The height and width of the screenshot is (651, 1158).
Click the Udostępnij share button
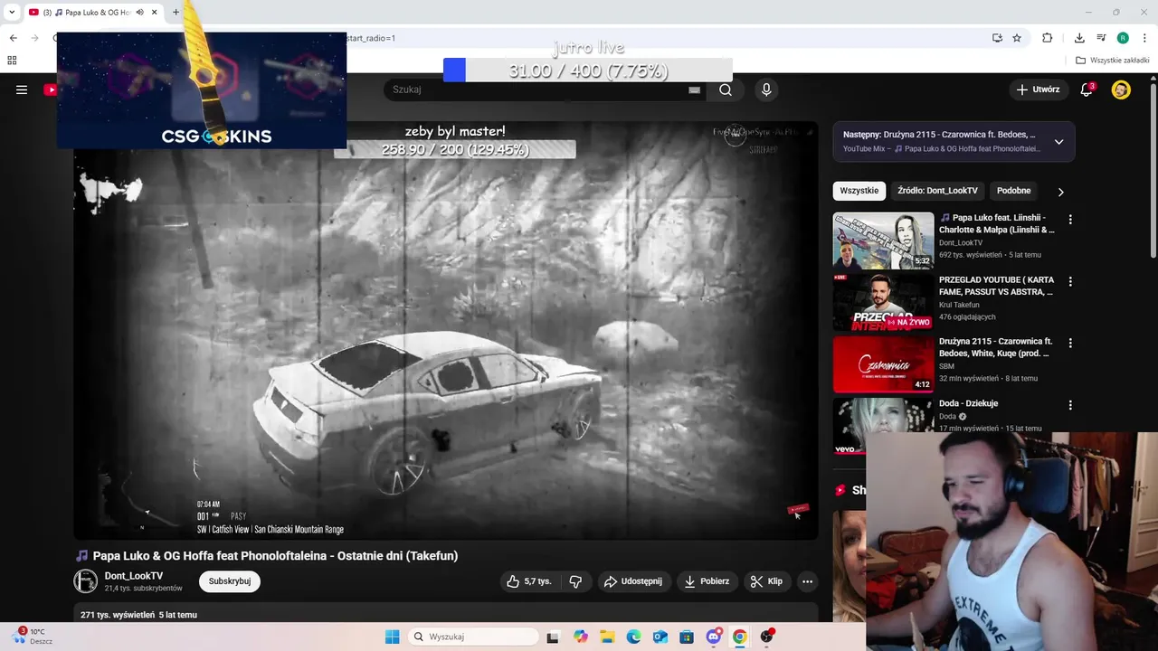pos(633,581)
